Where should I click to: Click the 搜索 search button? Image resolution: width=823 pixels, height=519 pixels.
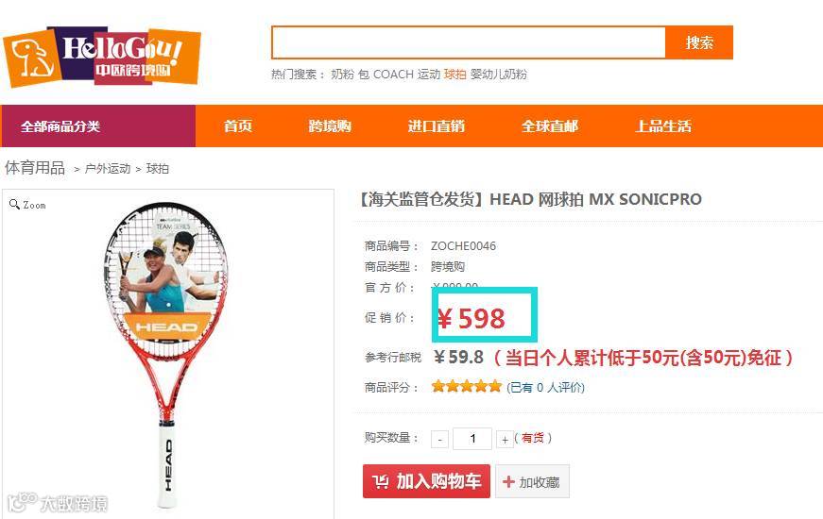(x=699, y=42)
